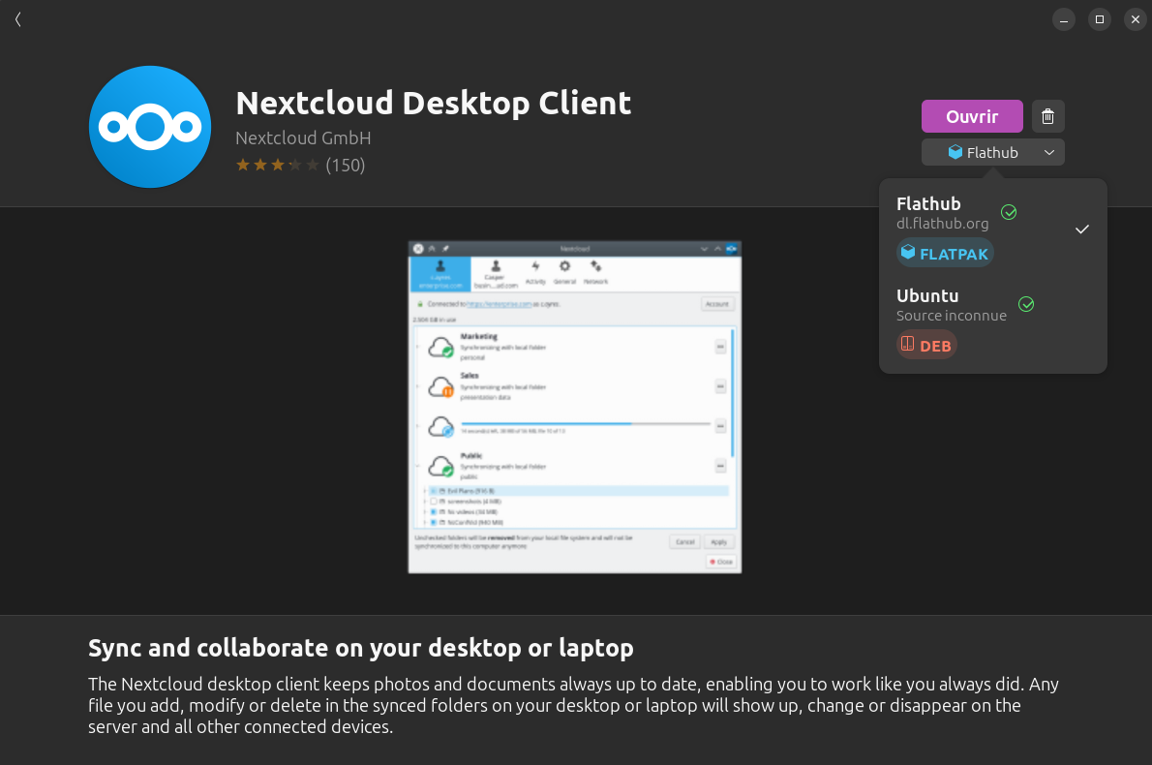Minimize the software window
Screen dimensions: 1152x765
[x=1063, y=19]
